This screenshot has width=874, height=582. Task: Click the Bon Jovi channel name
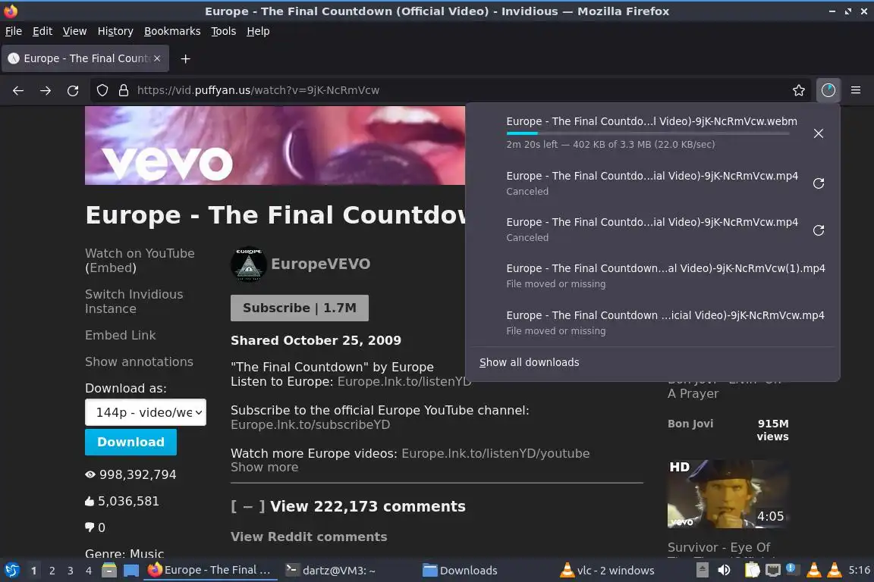[x=690, y=424]
